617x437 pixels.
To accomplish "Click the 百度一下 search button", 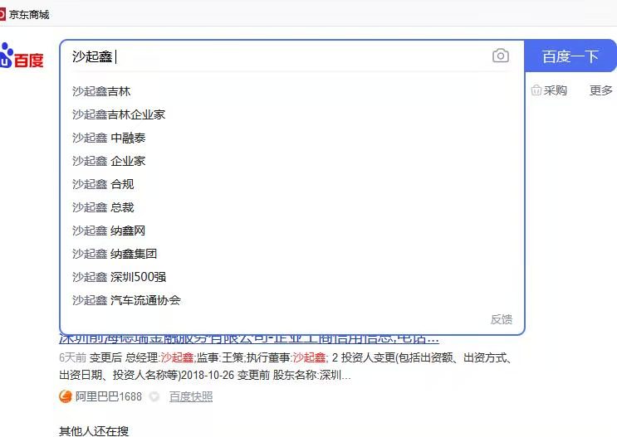I will 570,56.
